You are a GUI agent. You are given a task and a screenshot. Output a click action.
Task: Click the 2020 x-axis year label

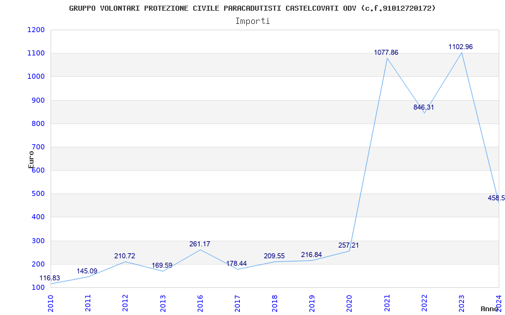pos(350,303)
